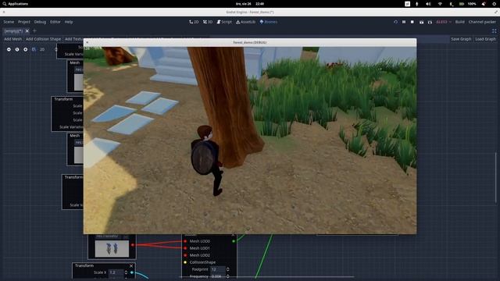Stop the running scene
Viewport: 500px width, 281px height.
click(x=412, y=22)
